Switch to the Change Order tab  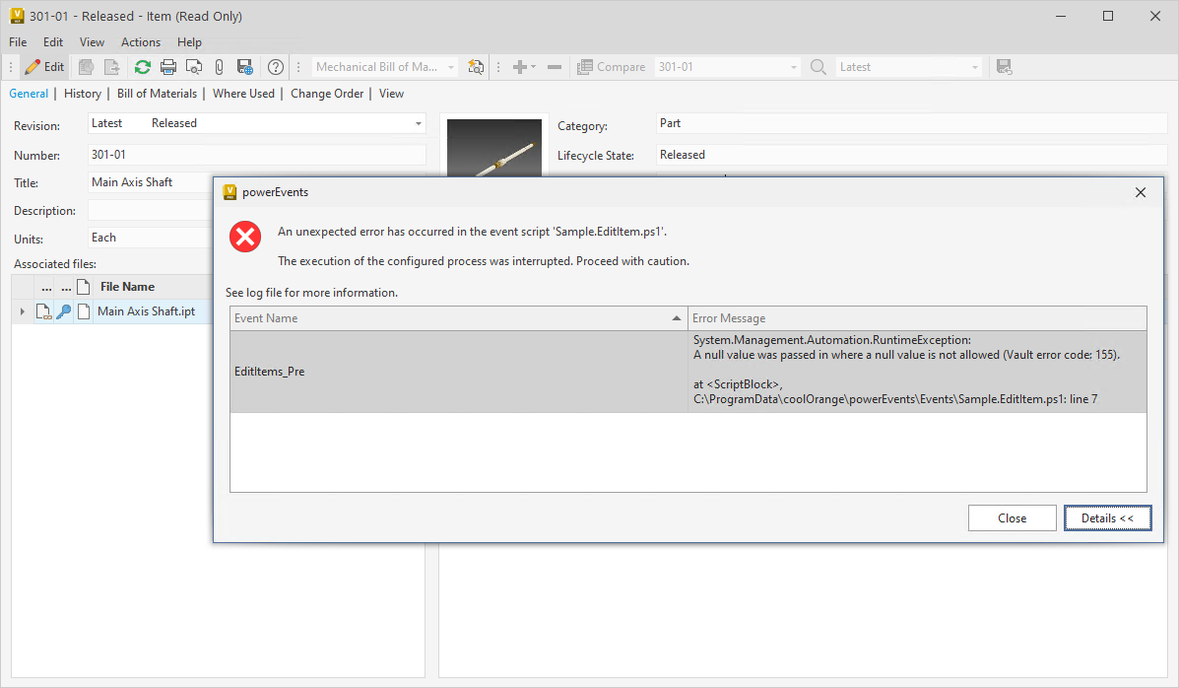coord(327,94)
